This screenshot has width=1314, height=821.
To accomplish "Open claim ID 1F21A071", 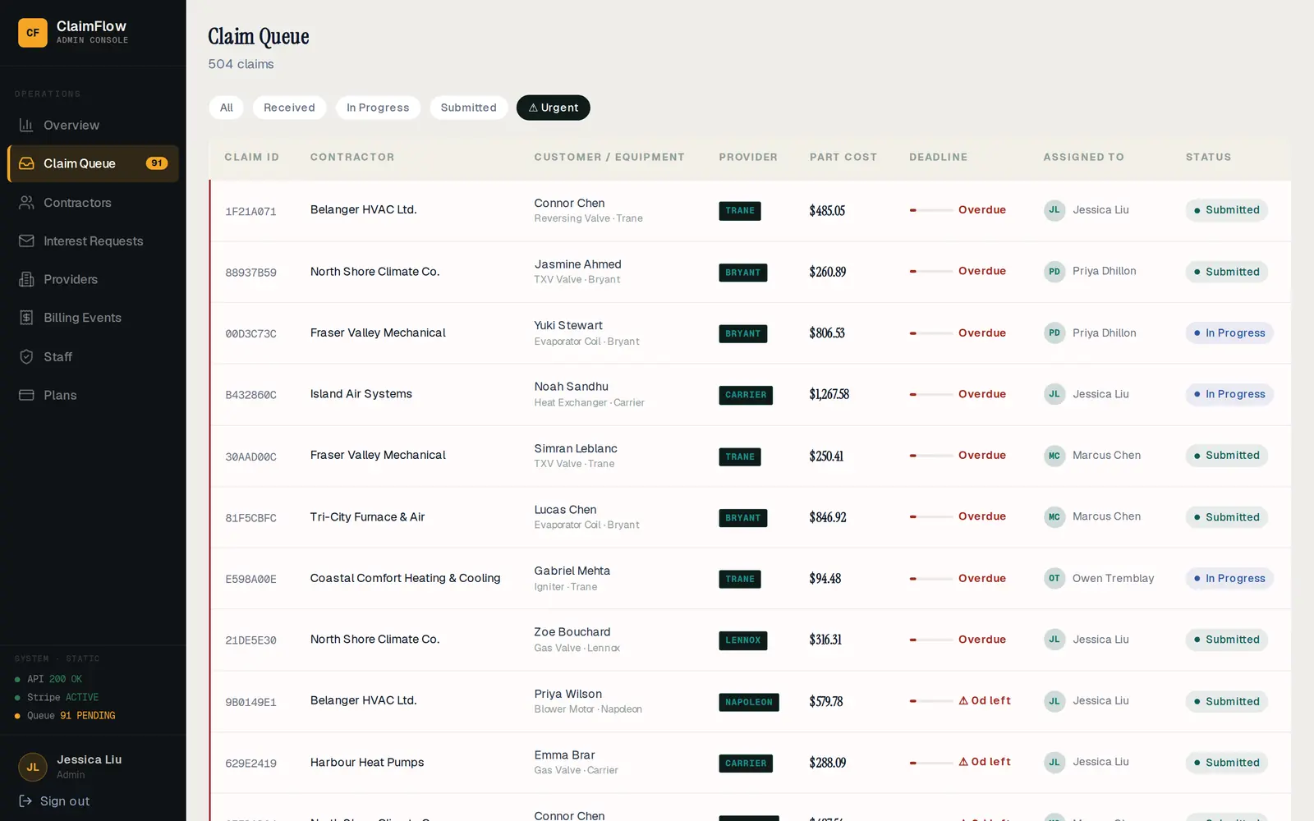I will click(250, 211).
